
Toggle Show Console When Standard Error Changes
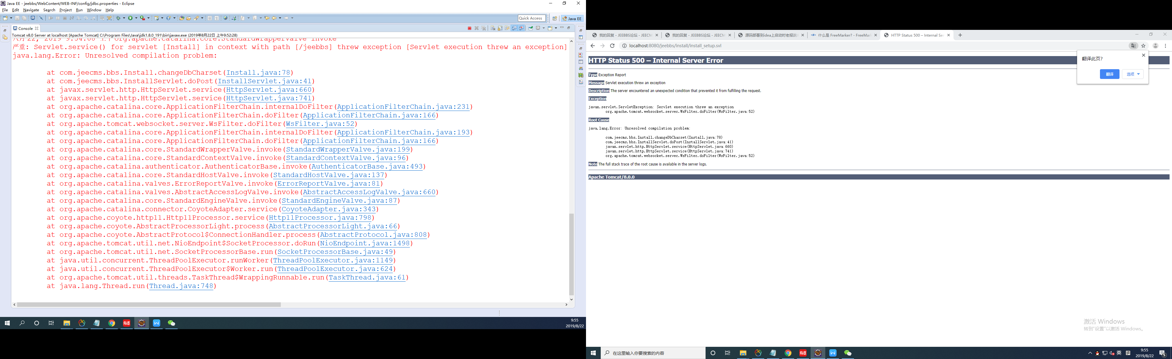[x=521, y=28]
